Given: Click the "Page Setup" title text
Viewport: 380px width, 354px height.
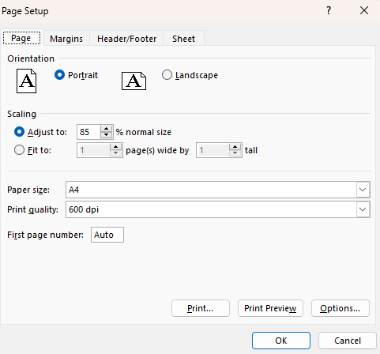Looking at the screenshot, I should click(x=25, y=11).
